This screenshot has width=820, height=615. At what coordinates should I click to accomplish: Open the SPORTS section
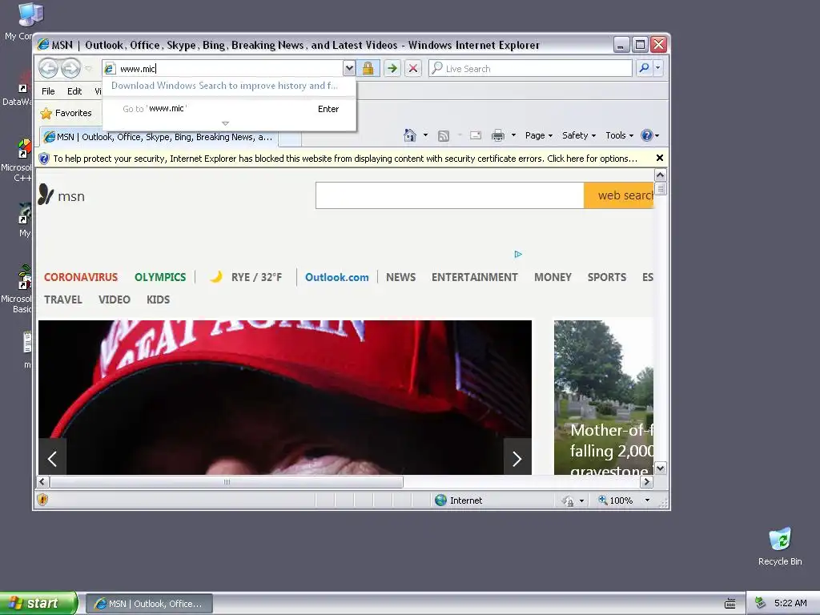click(607, 277)
